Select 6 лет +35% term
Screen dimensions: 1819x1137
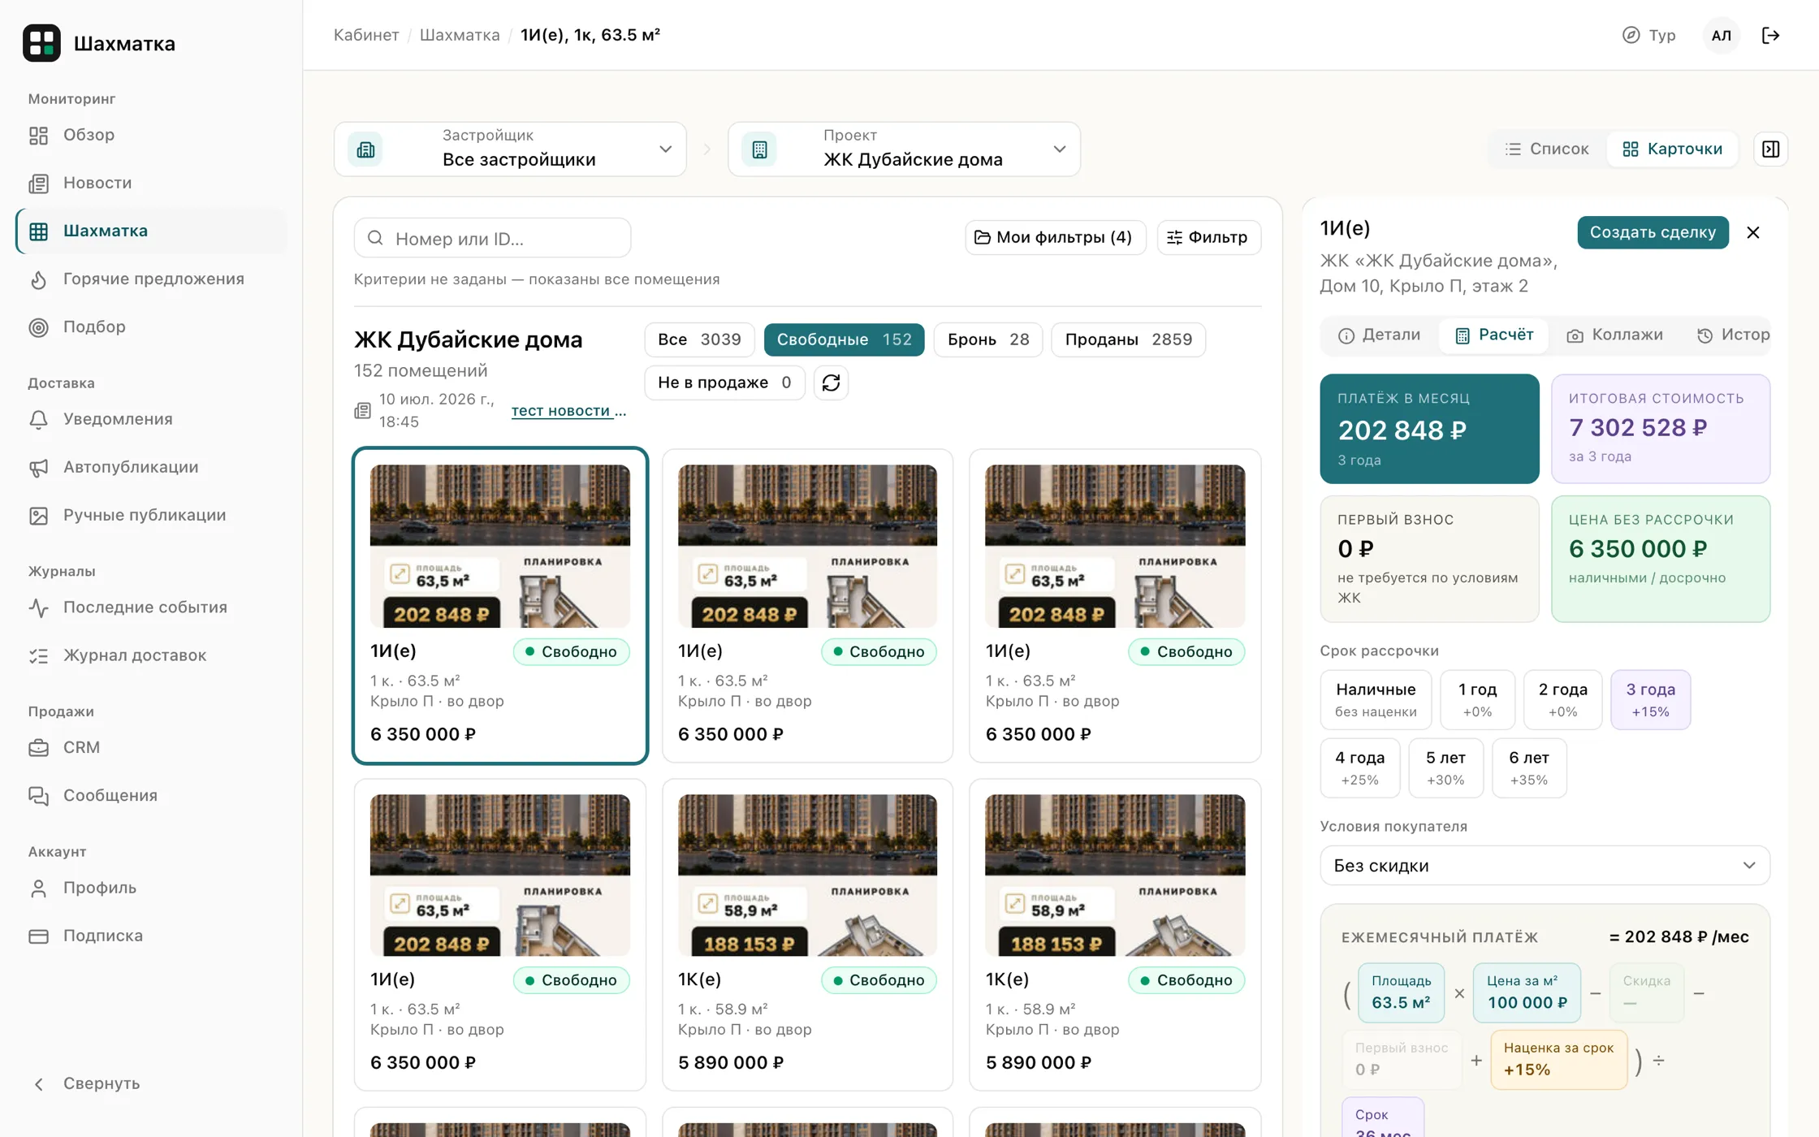tap(1528, 767)
